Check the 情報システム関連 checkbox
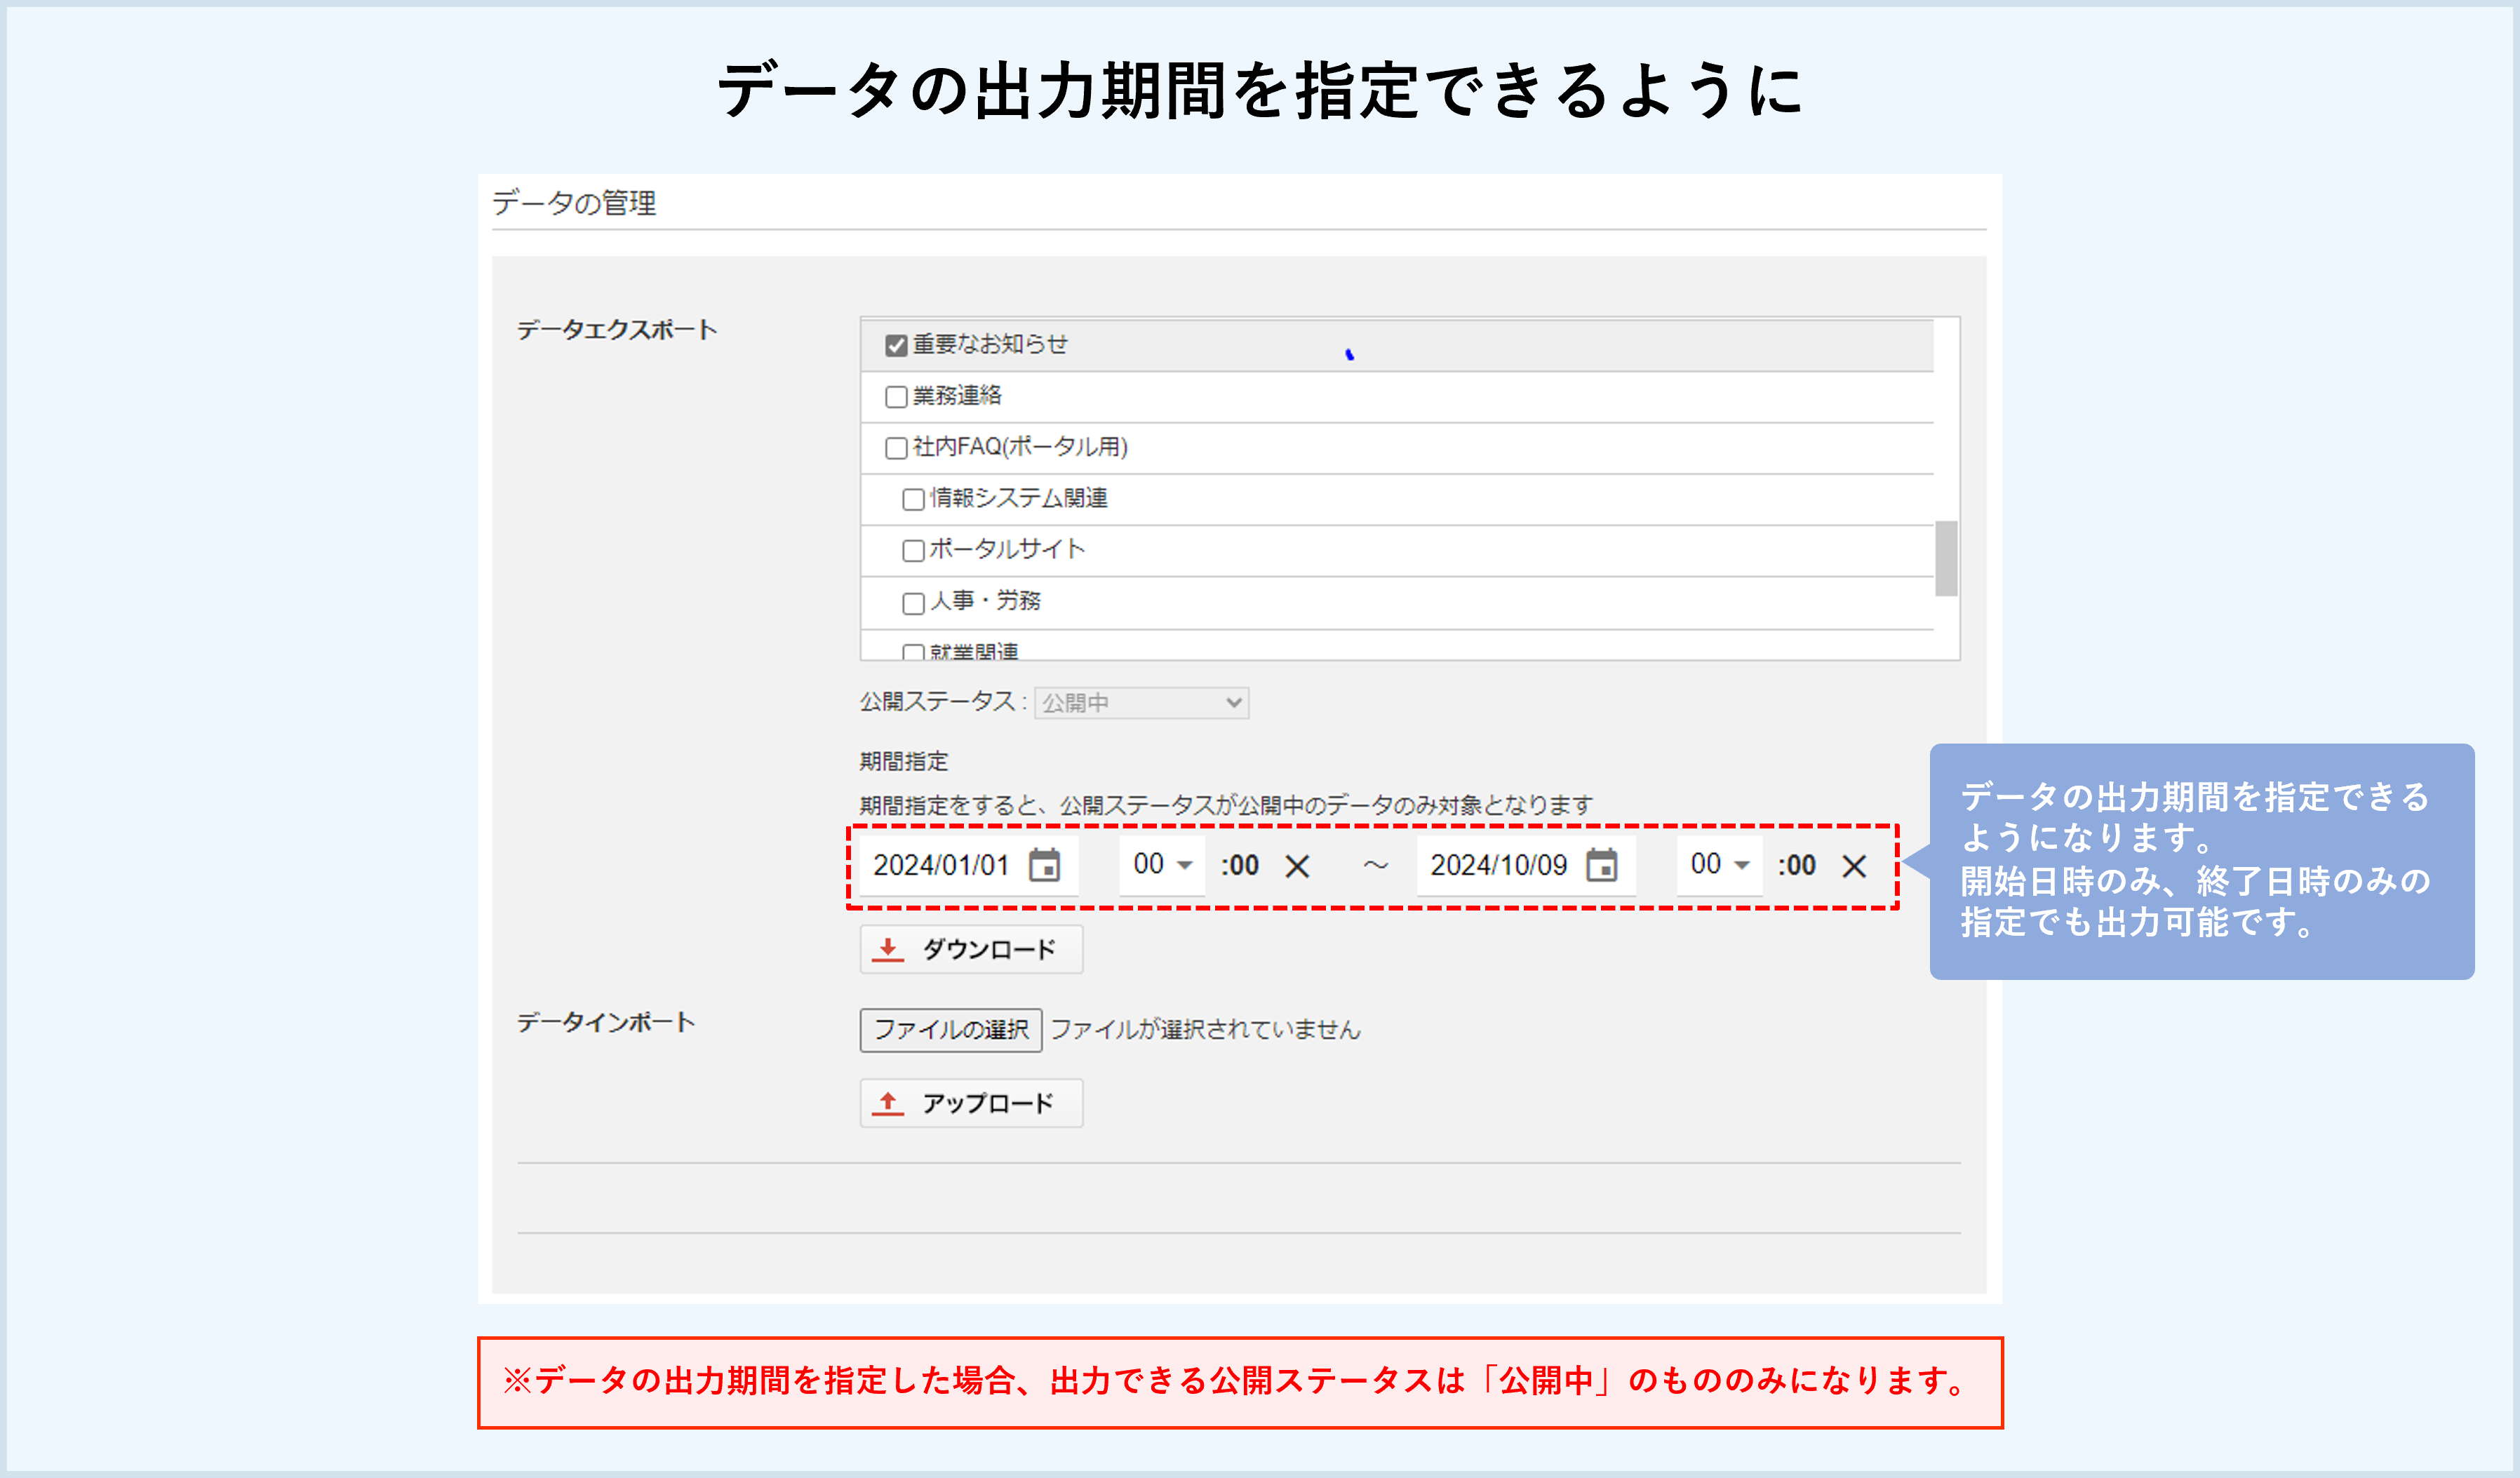The height and width of the screenshot is (1478, 2520). tap(913, 499)
